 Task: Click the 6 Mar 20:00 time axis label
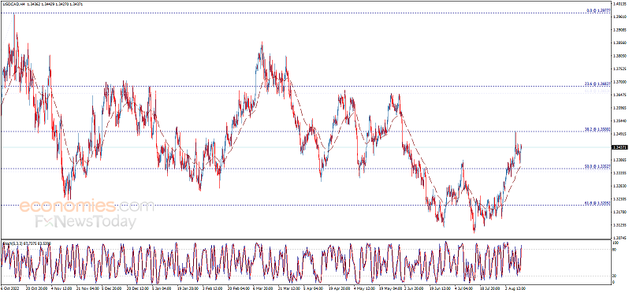262,287
